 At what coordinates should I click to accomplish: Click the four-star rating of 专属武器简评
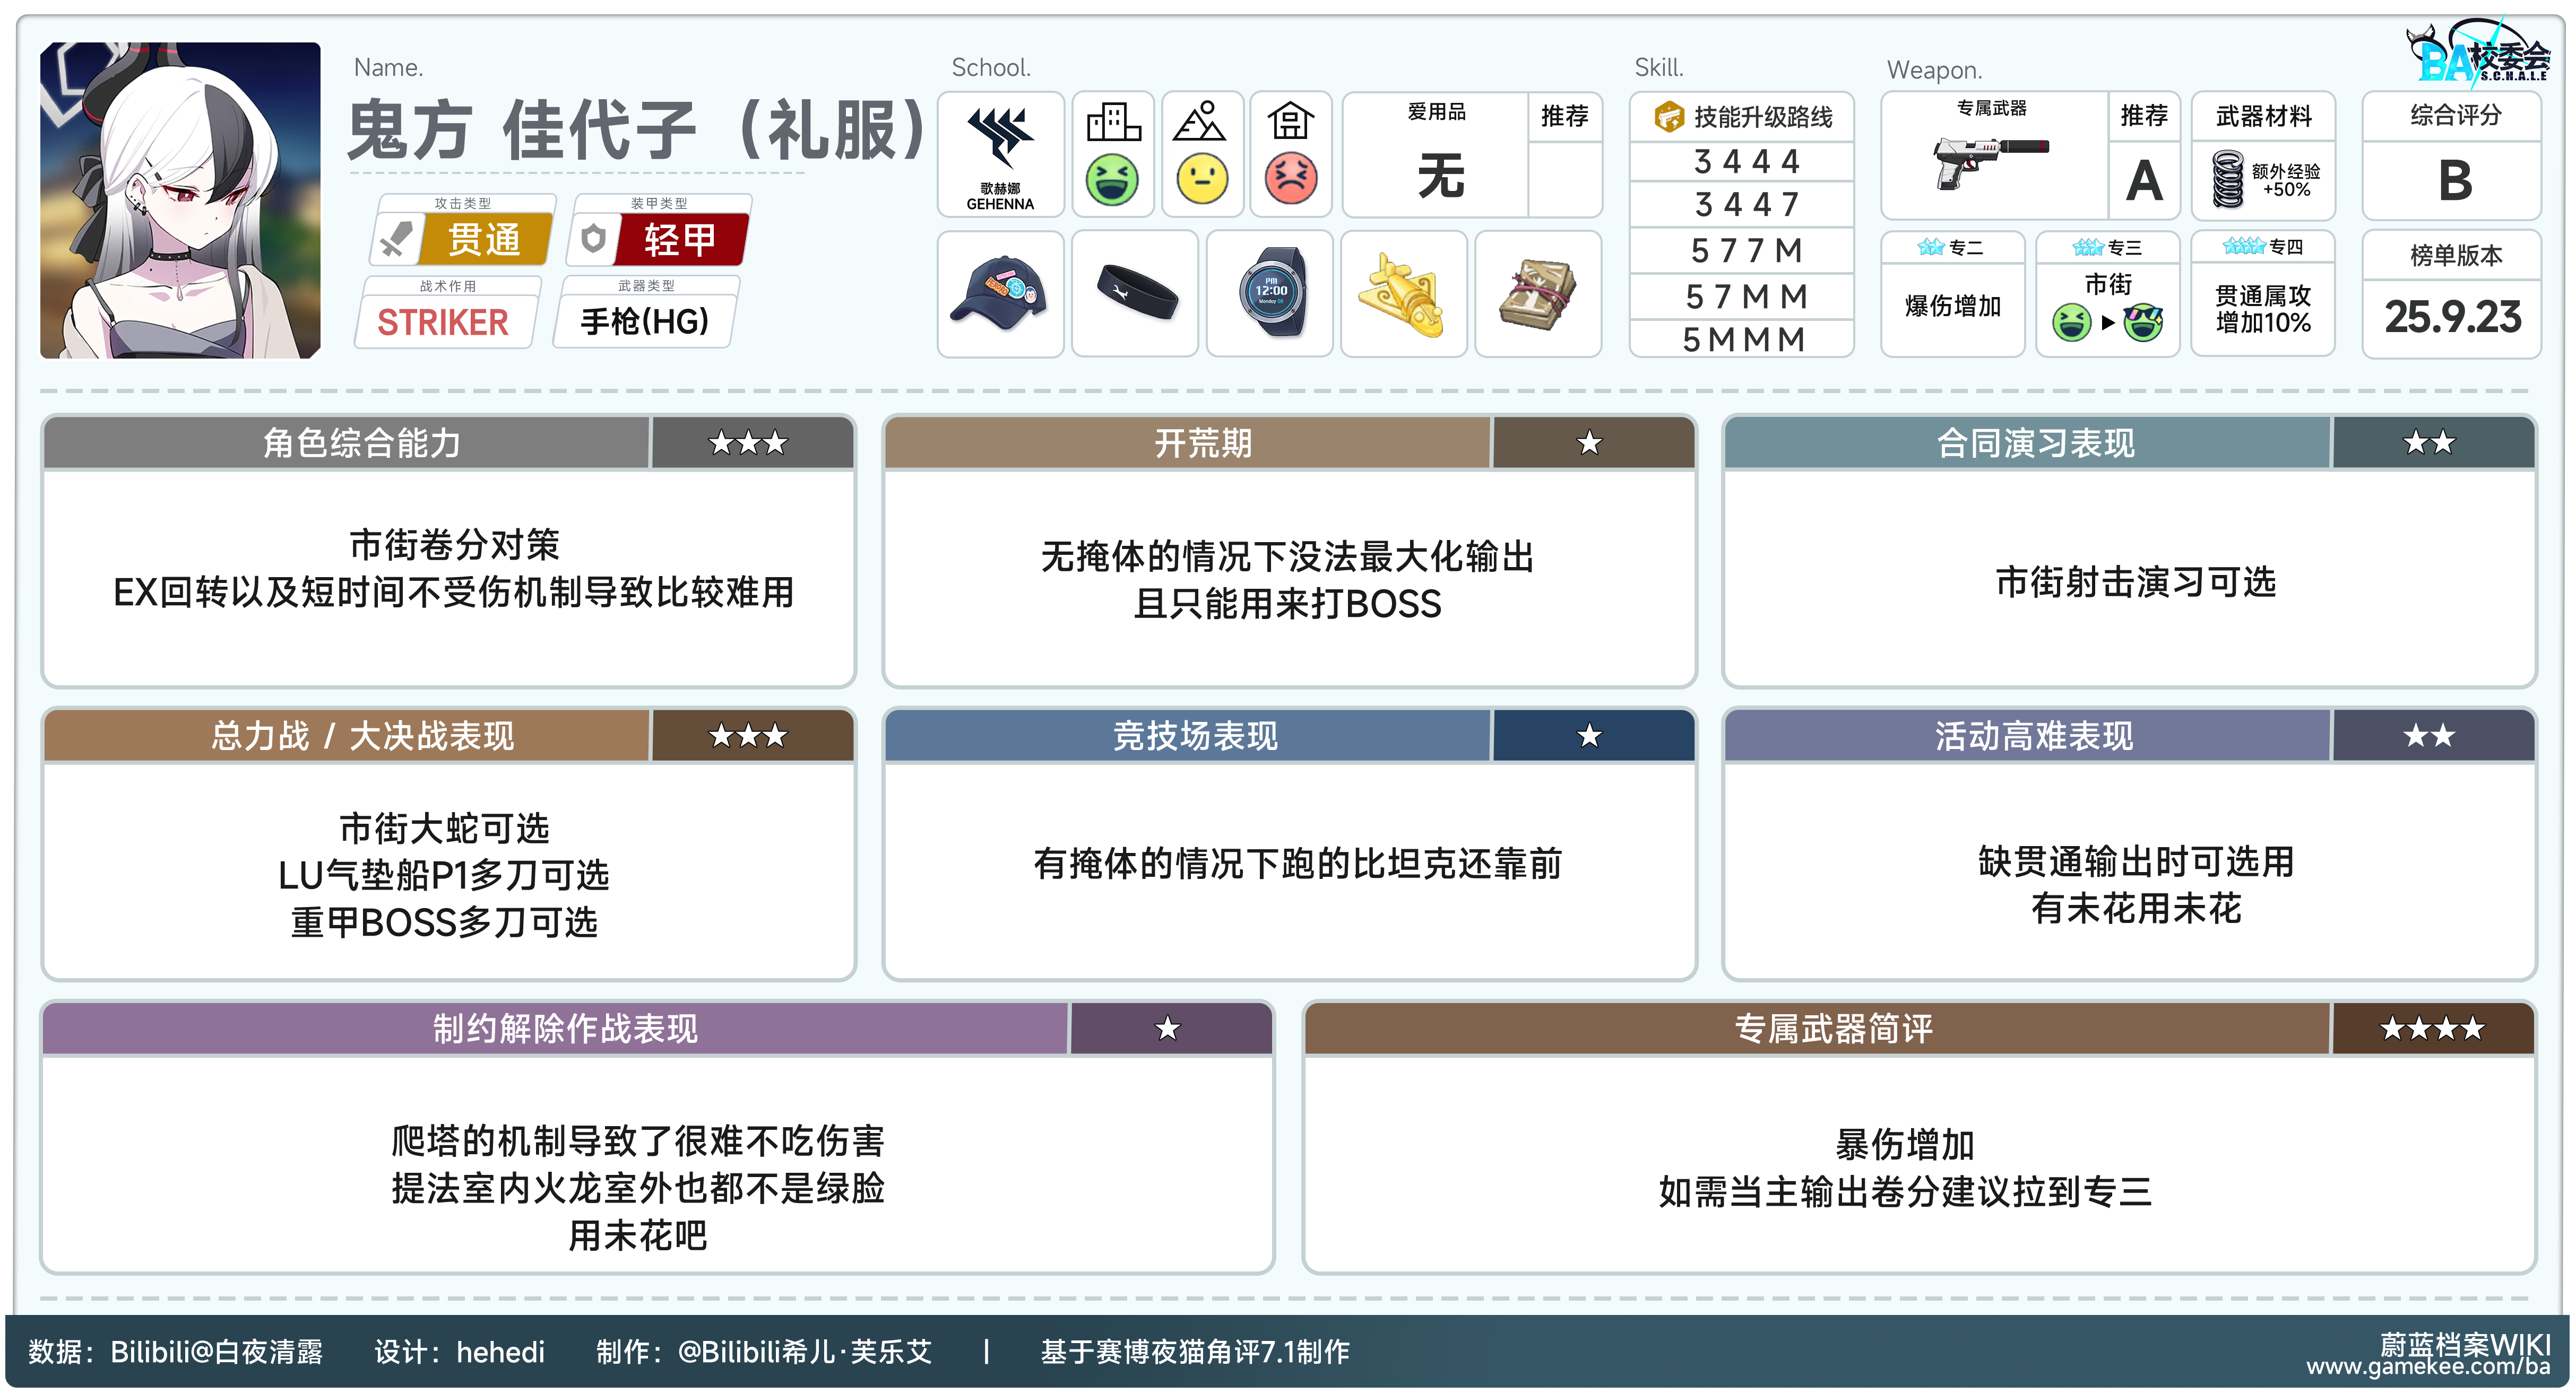click(2432, 1029)
